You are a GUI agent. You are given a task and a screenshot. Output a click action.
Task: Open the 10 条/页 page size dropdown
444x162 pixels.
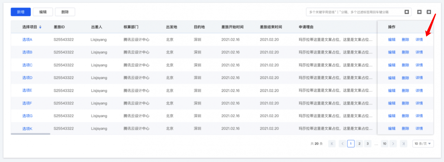[x=423, y=144]
